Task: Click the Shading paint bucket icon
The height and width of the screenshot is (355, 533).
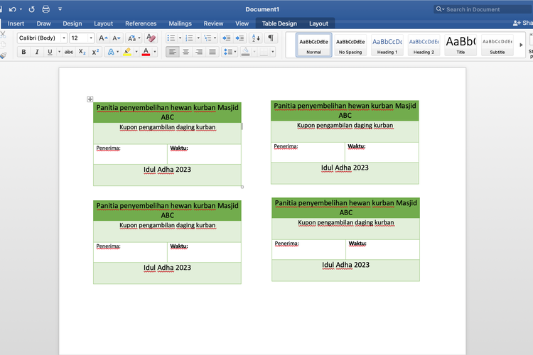Action: tap(245, 52)
